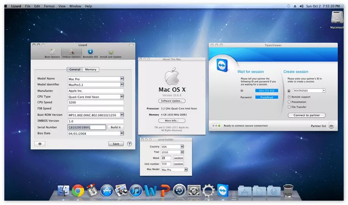Open Documents folder stack in dock
348x205 pixels.
tap(259, 191)
